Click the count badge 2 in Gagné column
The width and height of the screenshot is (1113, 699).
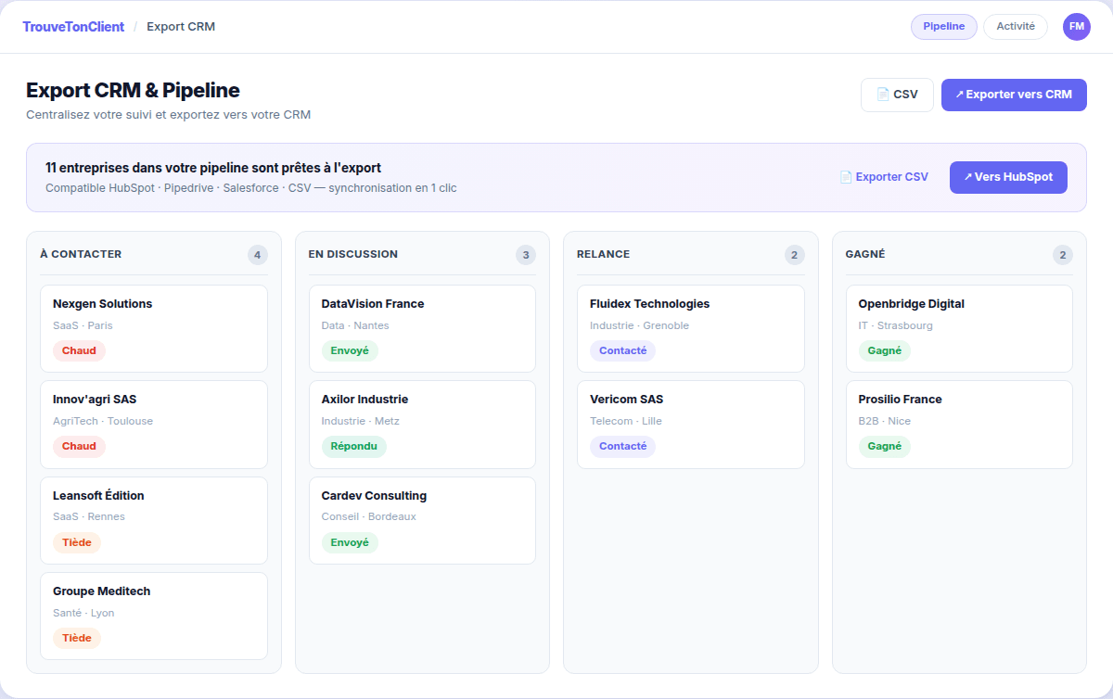pos(1063,255)
